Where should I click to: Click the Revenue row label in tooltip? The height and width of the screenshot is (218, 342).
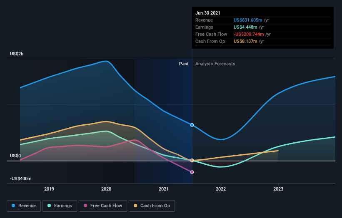click(204, 20)
